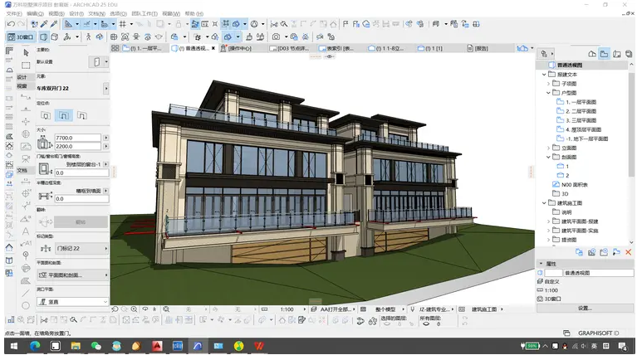The width and height of the screenshot is (637, 355).
Task: Click the width field showing 7700.0
Action: 77,138
